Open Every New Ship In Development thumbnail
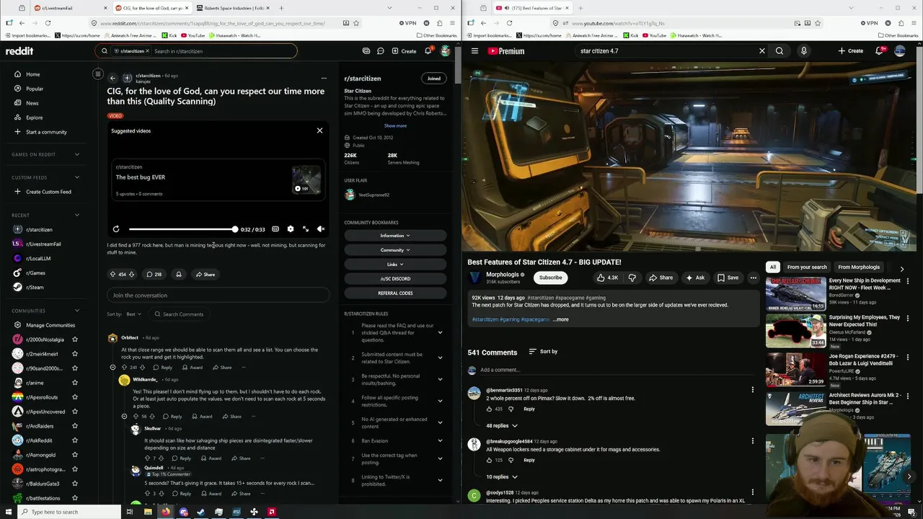The height and width of the screenshot is (519, 923). (x=796, y=293)
